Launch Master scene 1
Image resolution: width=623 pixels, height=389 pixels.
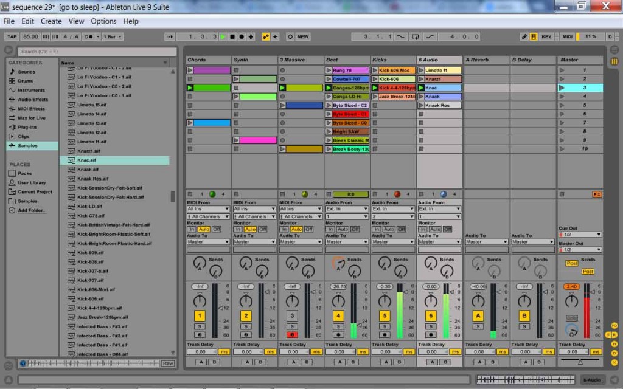pyautogui.click(x=562, y=71)
